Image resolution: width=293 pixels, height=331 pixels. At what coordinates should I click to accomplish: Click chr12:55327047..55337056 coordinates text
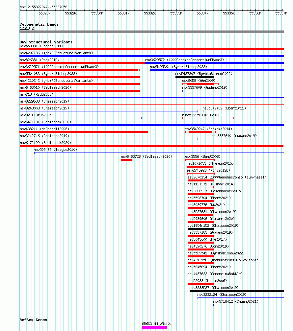pyautogui.click(x=43, y=7)
